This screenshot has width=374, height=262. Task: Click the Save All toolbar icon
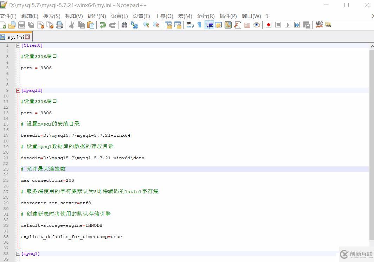[31, 25]
